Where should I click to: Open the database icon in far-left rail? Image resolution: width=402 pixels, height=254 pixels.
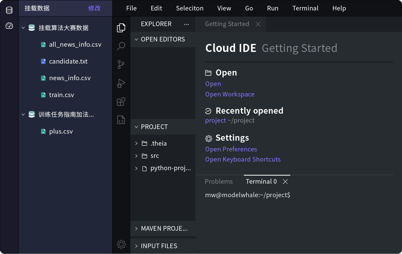click(x=9, y=10)
